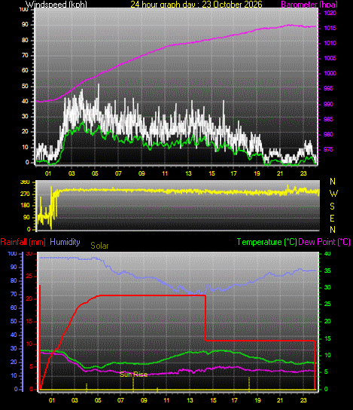Click the 270 wind direction degree label

tap(25, 194)
